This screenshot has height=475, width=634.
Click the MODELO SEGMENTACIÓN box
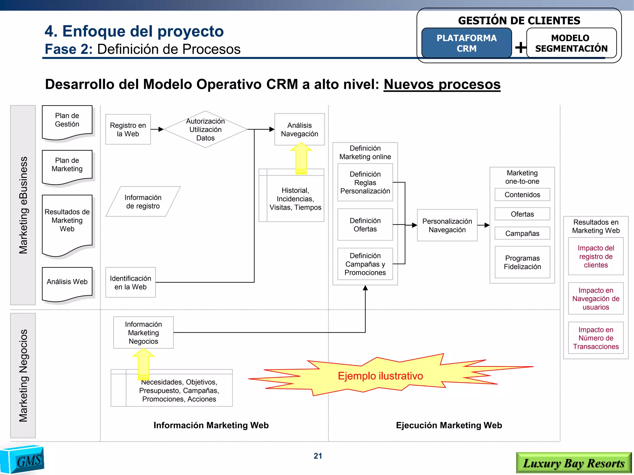(571, 43)
